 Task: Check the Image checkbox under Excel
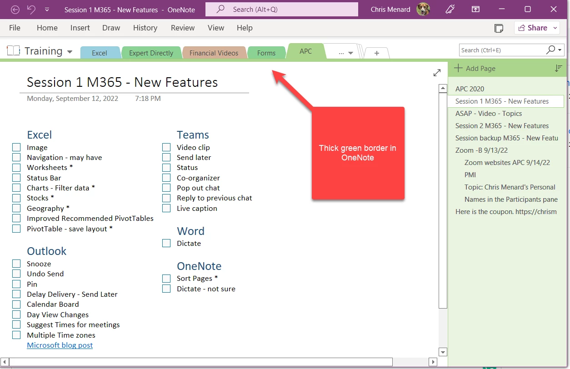(x=16, y=147)
